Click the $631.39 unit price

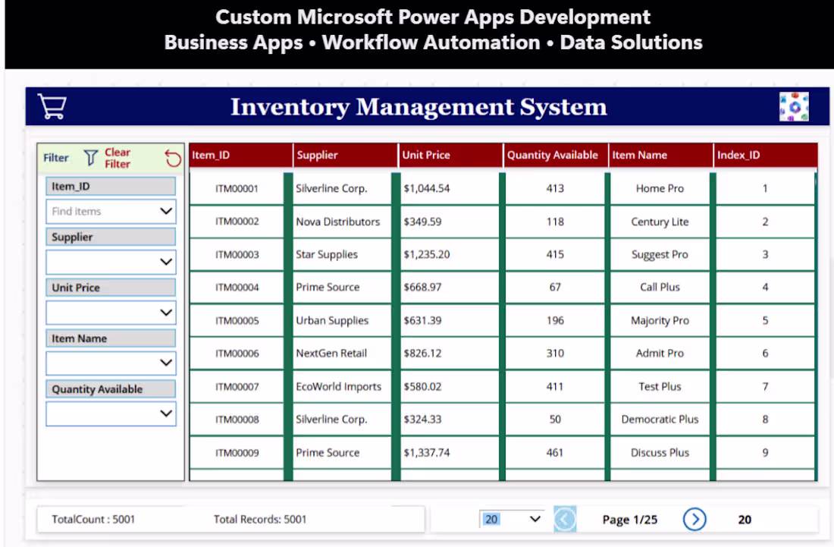422,320
